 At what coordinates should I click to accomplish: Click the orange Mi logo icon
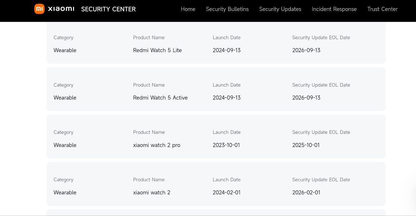pyautogui.click(x=39, y=9)
